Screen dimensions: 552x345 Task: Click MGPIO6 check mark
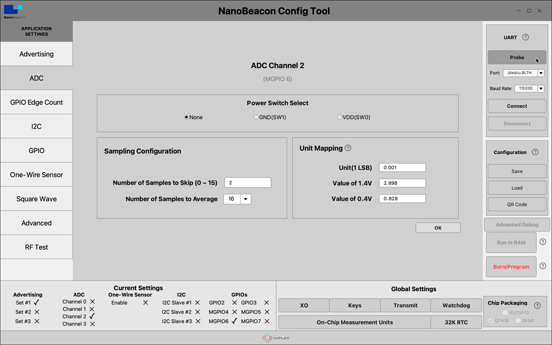(234, 321)
